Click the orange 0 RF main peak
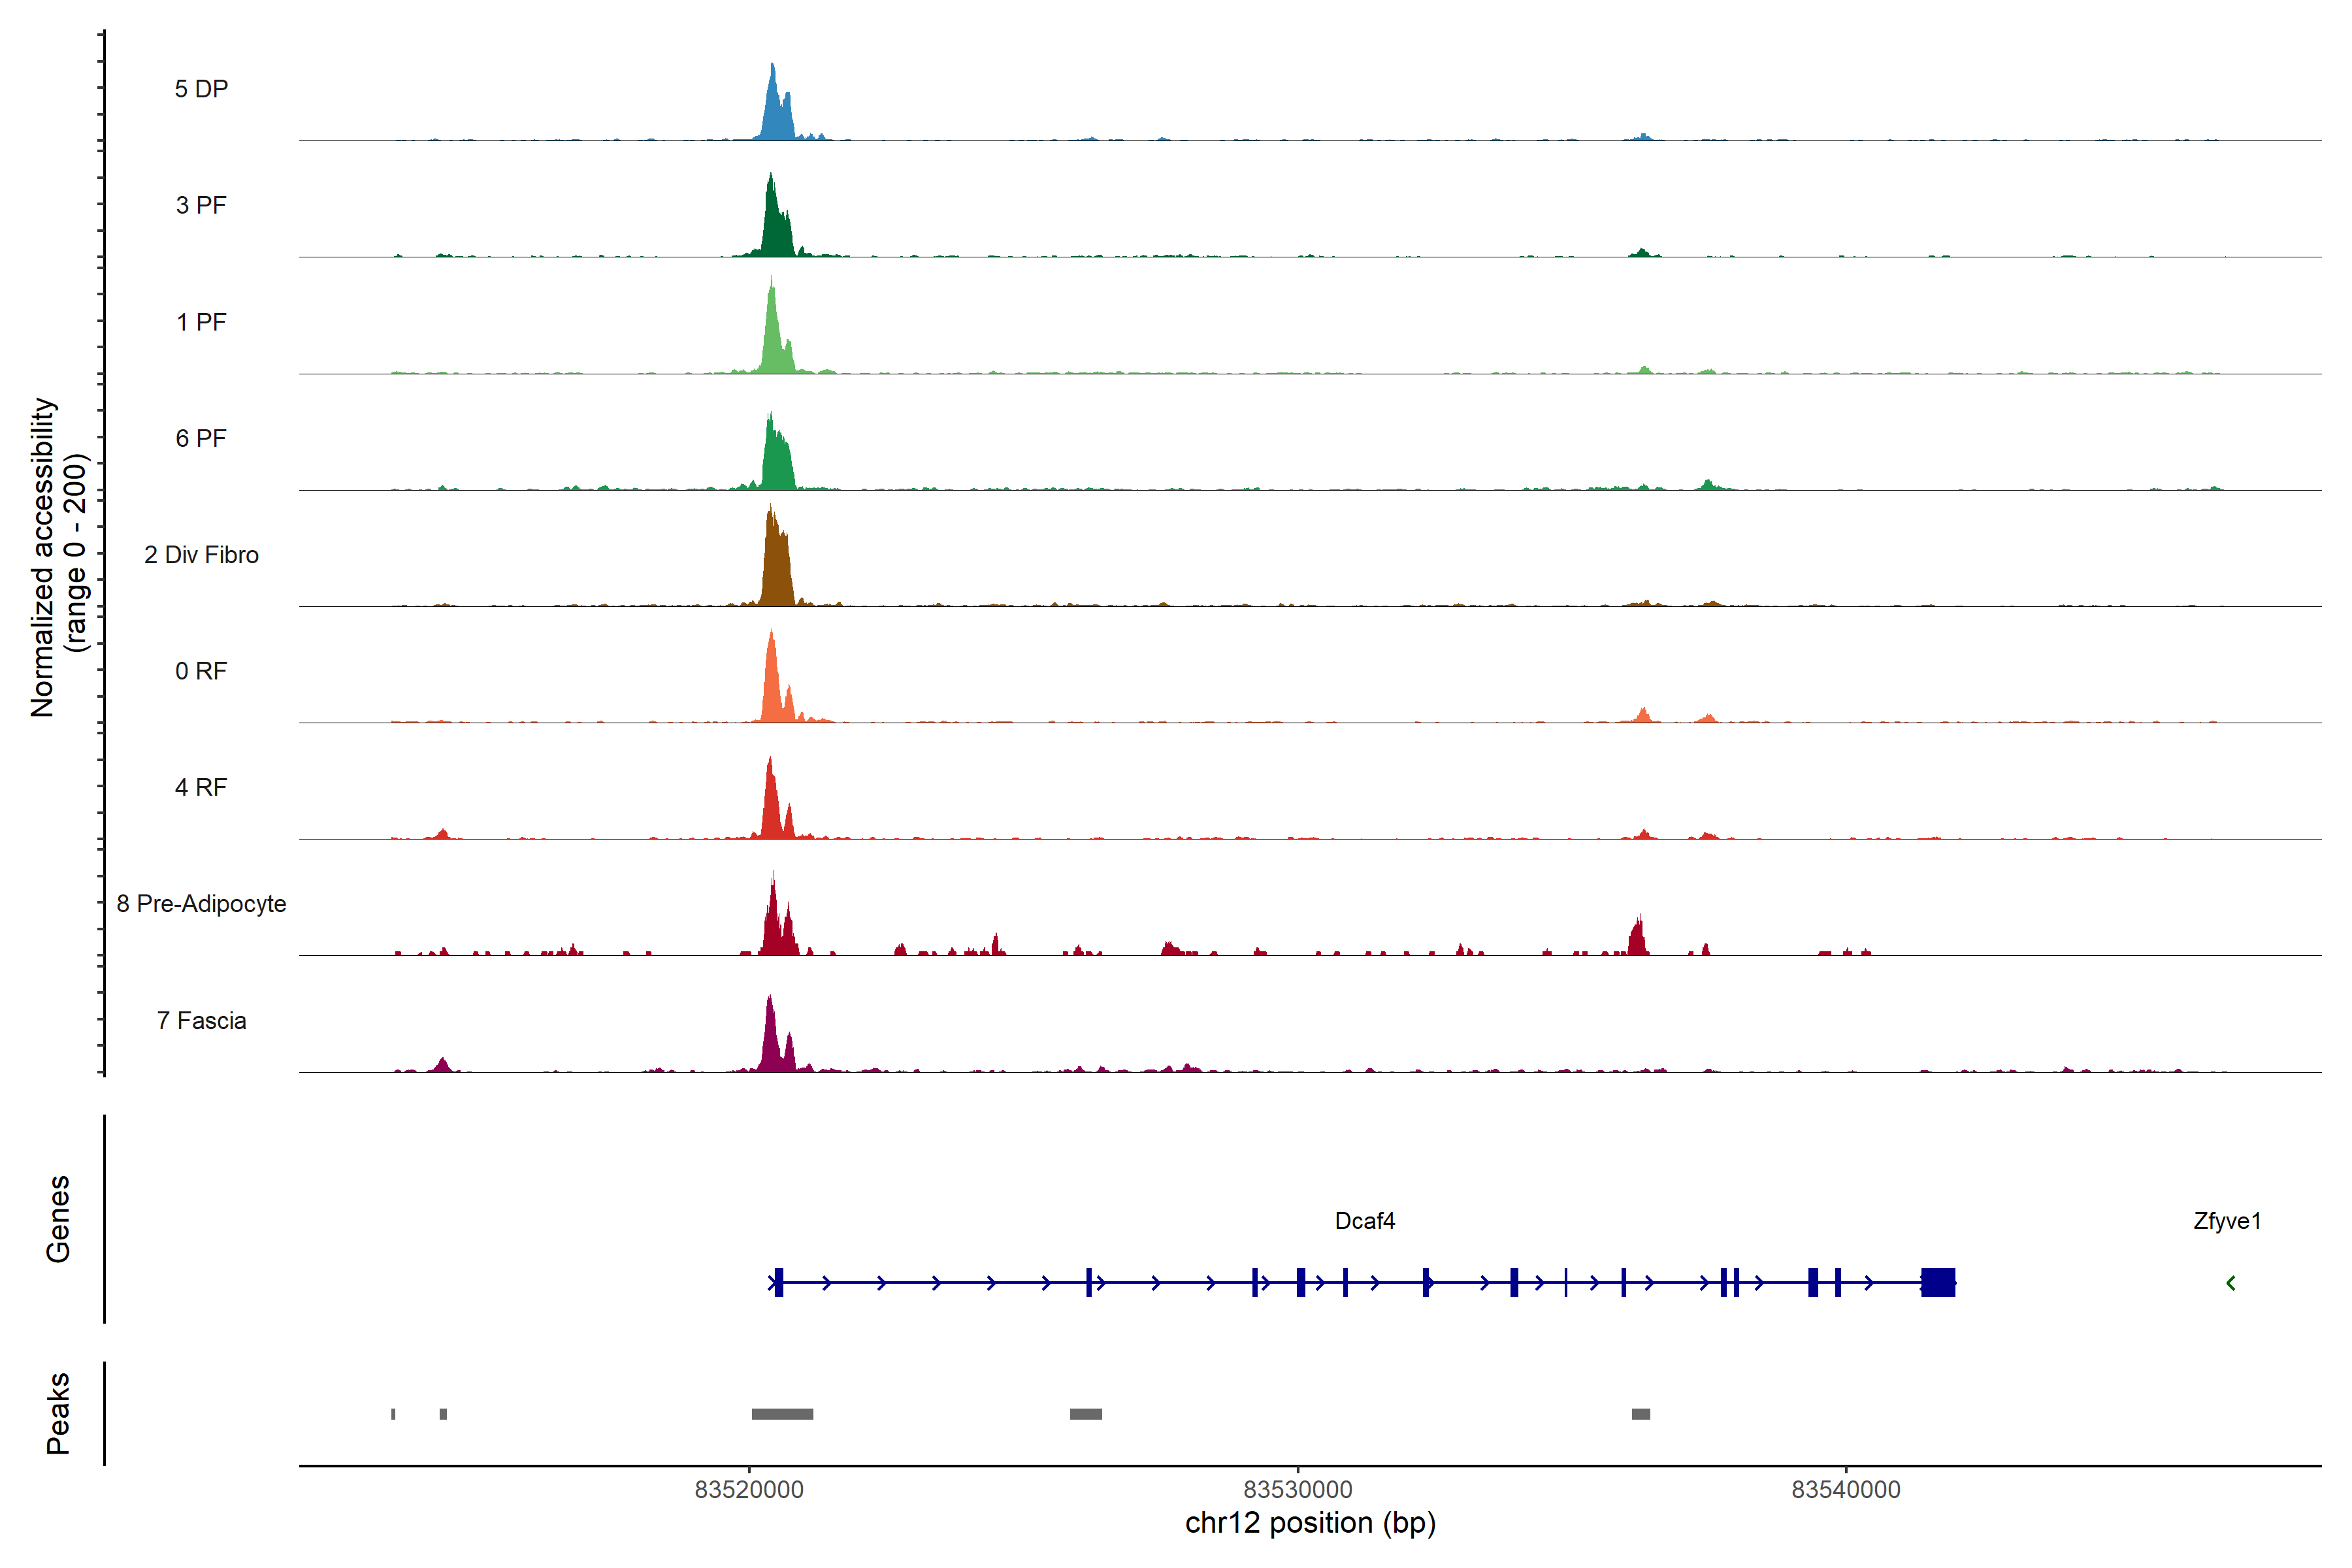 click(771, 685)
